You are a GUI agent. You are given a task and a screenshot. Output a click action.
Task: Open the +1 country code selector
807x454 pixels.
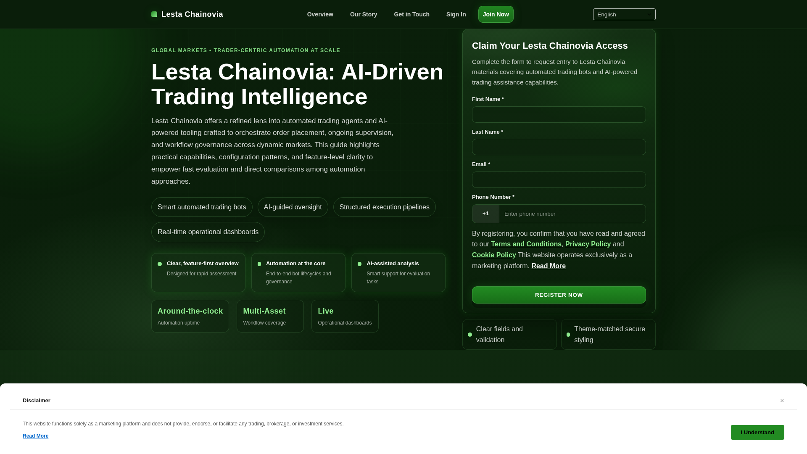(485, 214)
